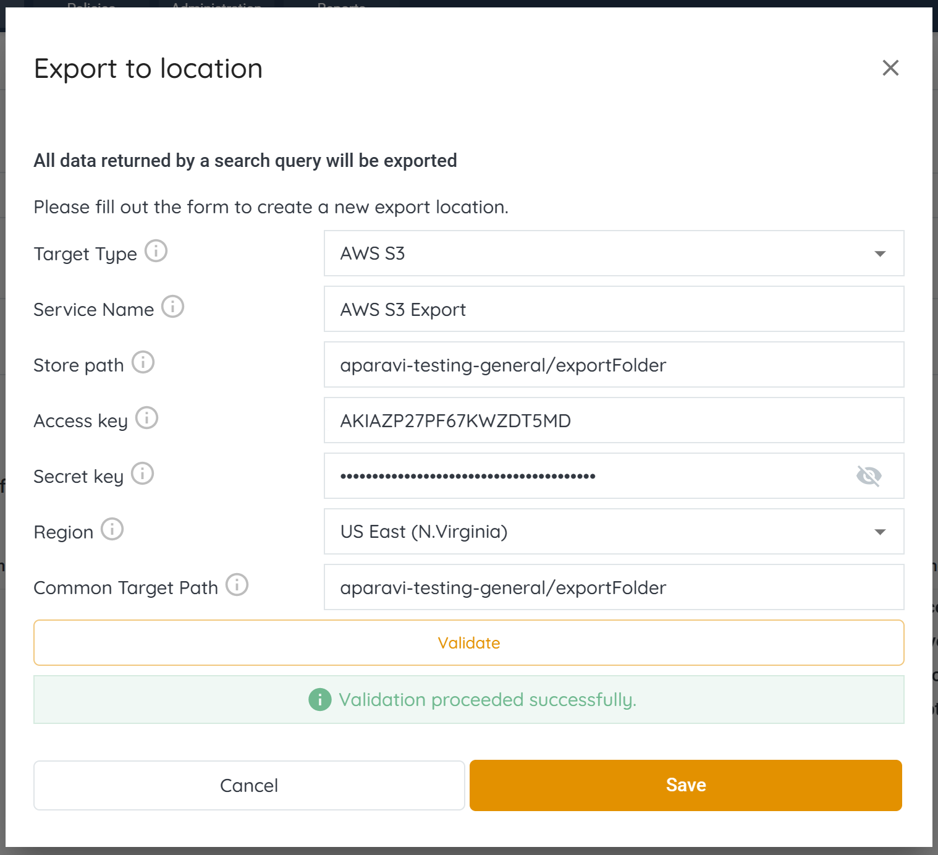This screenshot has height=855, width=938.
Task: Focus the Service Name text field
Action: (614, 309)
